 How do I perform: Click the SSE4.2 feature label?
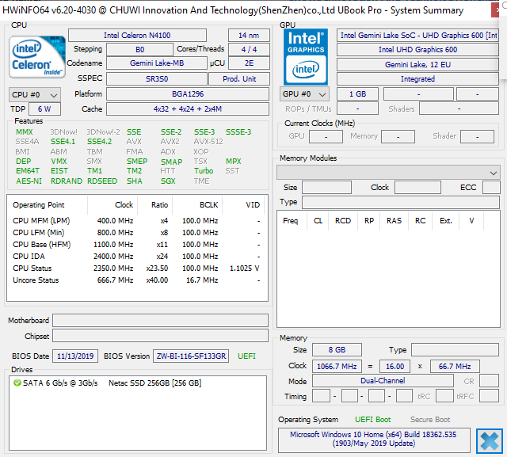coord(99,142)
